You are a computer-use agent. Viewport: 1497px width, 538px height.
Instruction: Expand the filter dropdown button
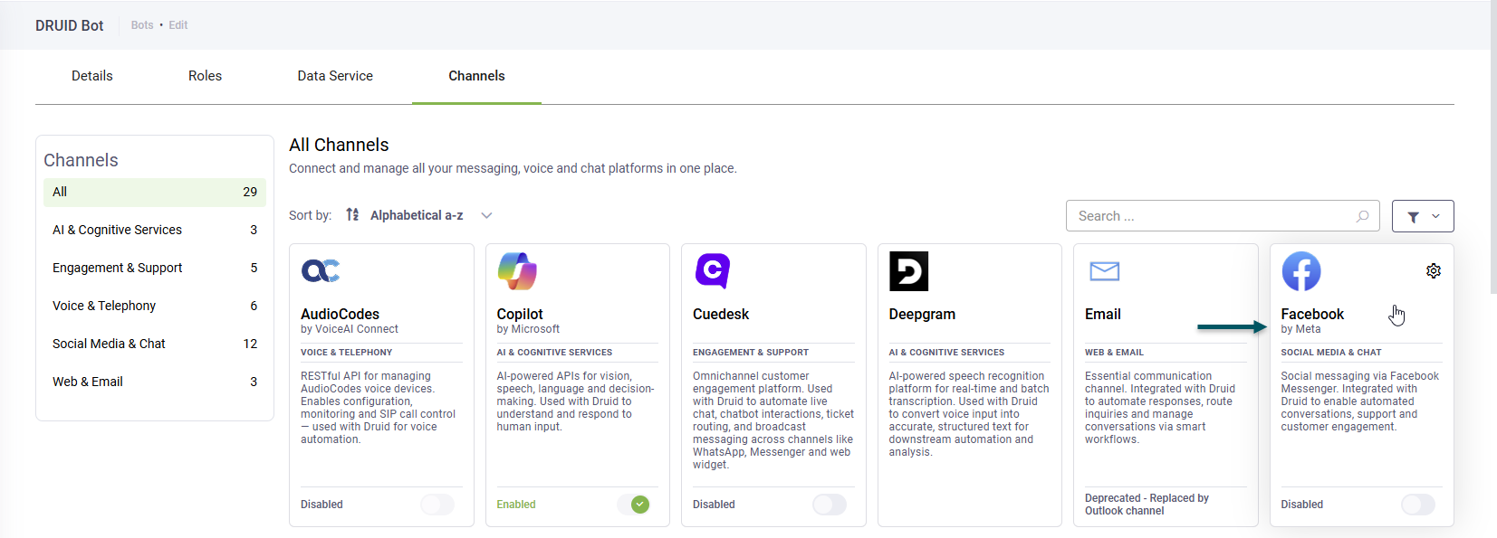pos(1422,216)
